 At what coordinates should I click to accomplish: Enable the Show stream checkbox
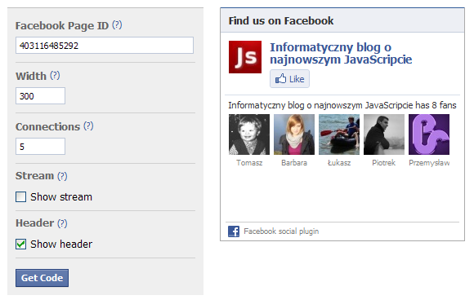[x=21, y=197]
